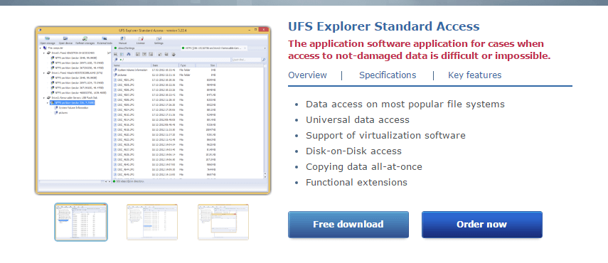The image size is (608, 263).
Task: Click the License toolbar icon
Action: (141, 38)
